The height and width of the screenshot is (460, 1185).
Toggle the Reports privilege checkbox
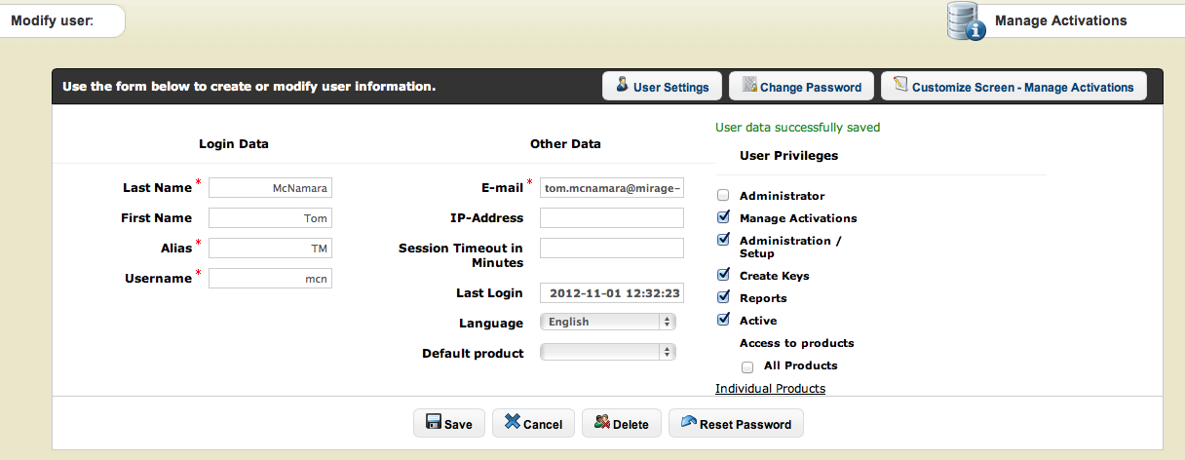click(x=723, y=297)
